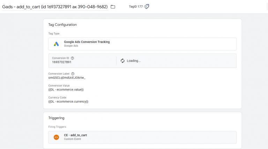Open the Google Ads Conversion Tracking tag type
This screenshot has width=268, height=149.
point(142,44)
